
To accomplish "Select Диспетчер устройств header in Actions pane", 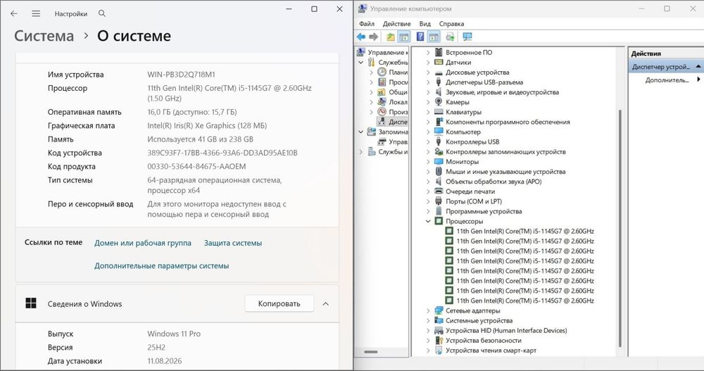I will 666,66.
